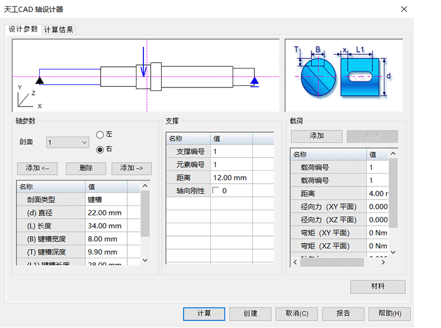Screen dimensions: 441x328
Task: Toggle the 轴向刚性 checkbox
Action: tap(216, 190)
